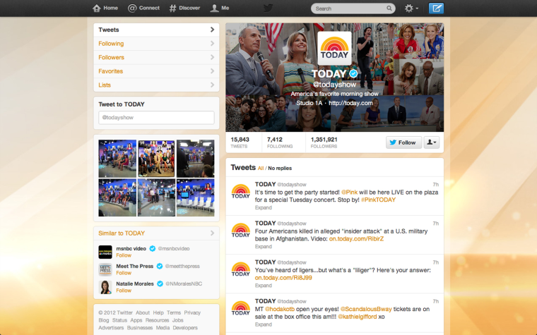
Task: Click the Twitter bird logo in top bar
Action: point(268,8)
